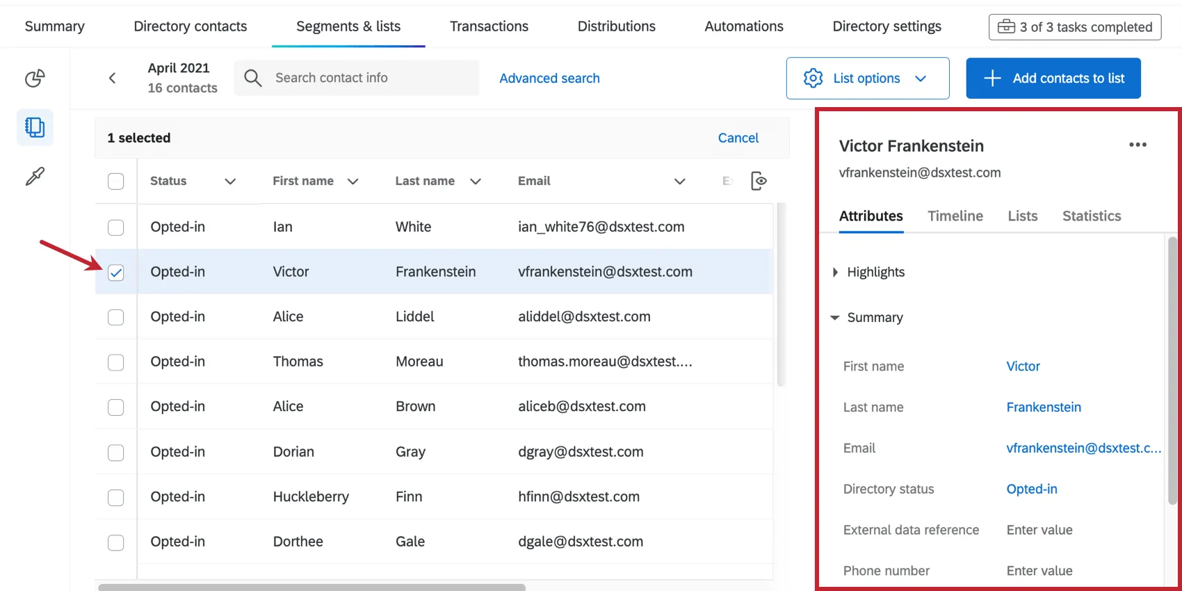Screen dimensions: 1182x591
Task: Click the search magnifier icon
Action: point(253,78)
